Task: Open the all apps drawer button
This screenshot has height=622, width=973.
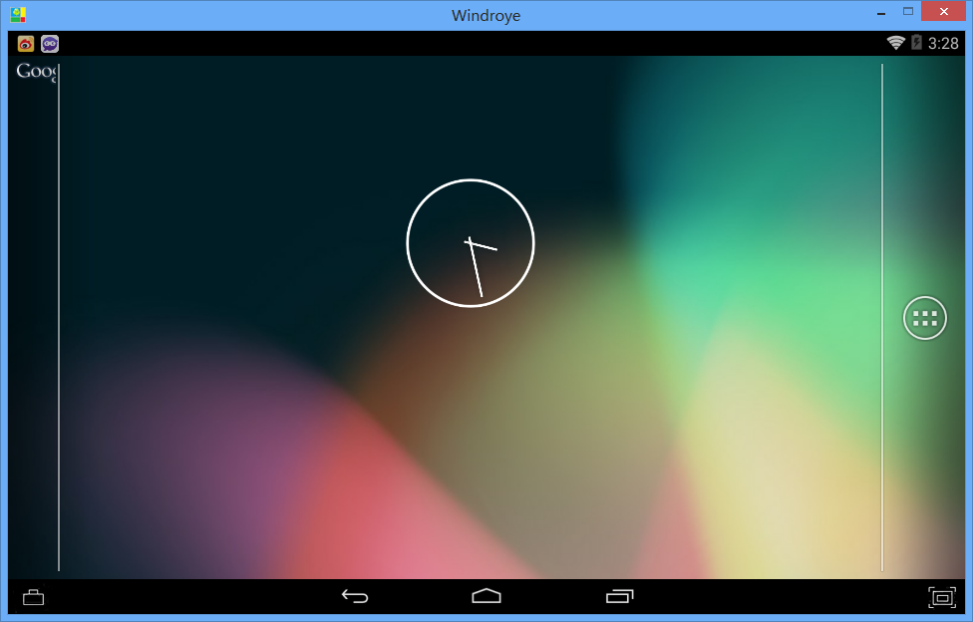Action: [924, 318]
